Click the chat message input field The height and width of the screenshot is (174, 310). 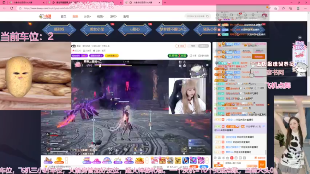pyautogui.click(x=240, y=164)
